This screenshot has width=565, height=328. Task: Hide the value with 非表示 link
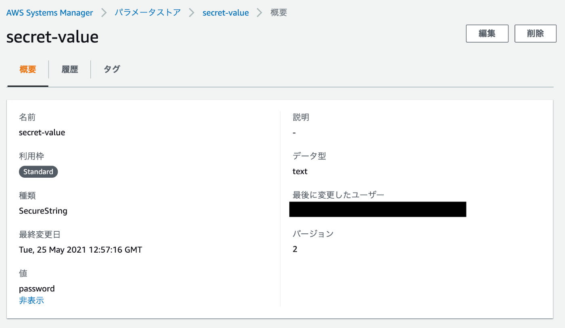pyautogui.click(x=31, y=300)
